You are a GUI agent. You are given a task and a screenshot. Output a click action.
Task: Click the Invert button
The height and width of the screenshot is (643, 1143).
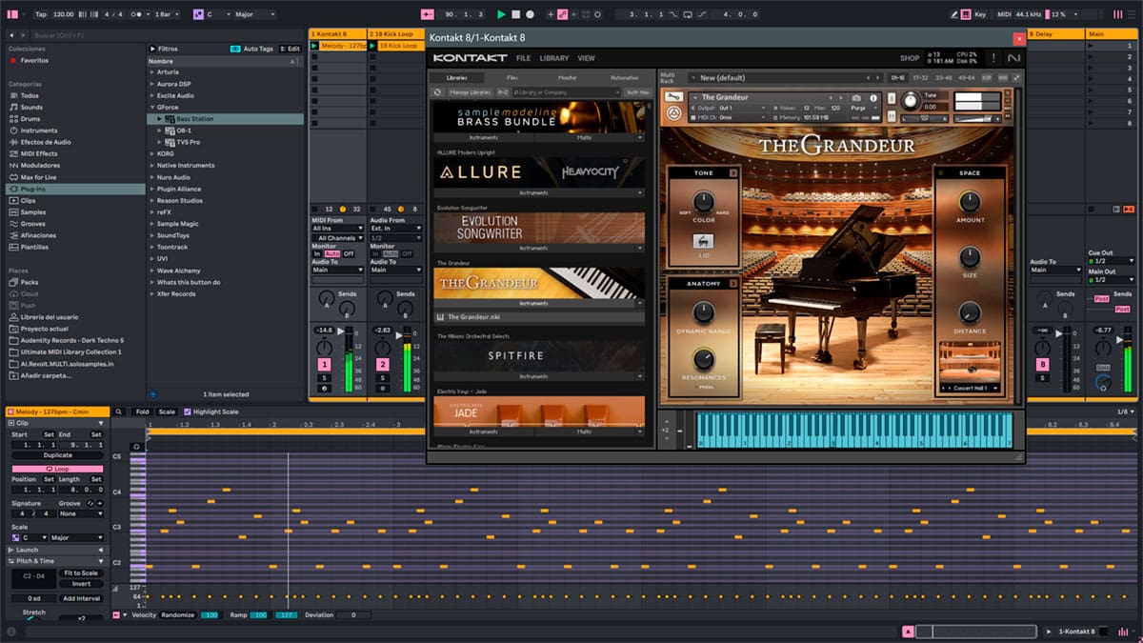point(81,584)
